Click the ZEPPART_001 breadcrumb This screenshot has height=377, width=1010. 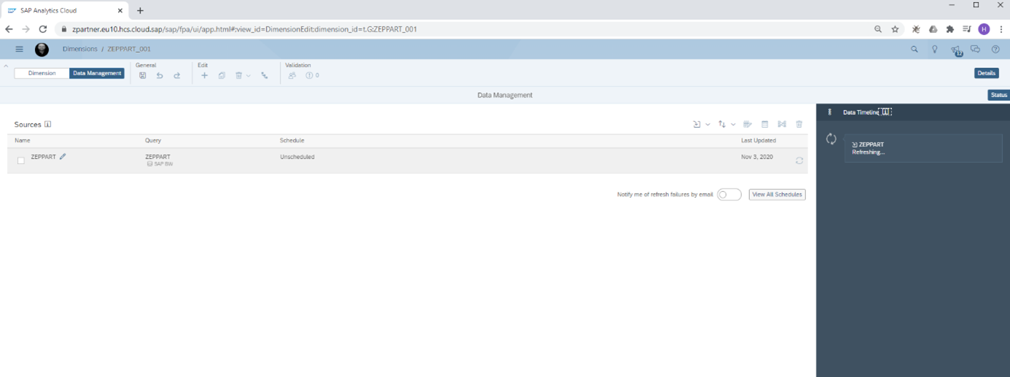pos(129,49)
